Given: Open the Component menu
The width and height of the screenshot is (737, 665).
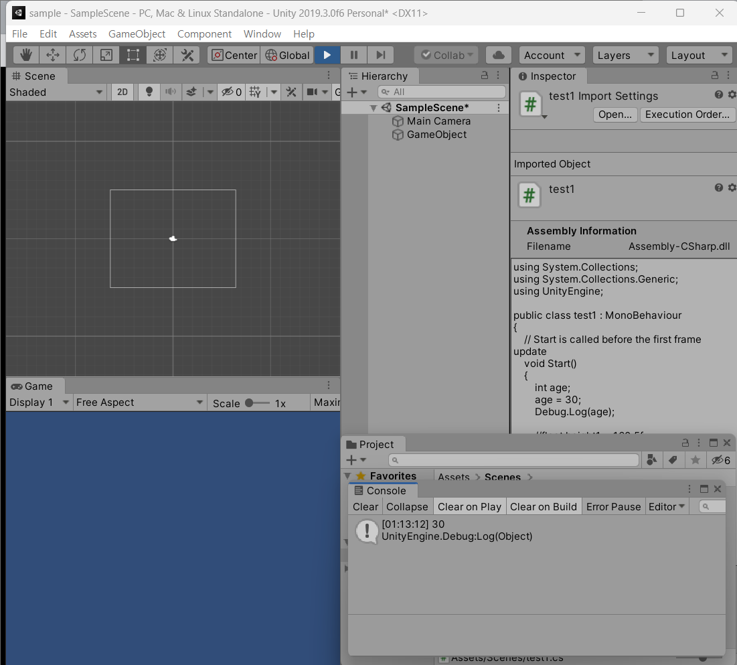Looking at the screenshot, I should [x=204, y=34].
